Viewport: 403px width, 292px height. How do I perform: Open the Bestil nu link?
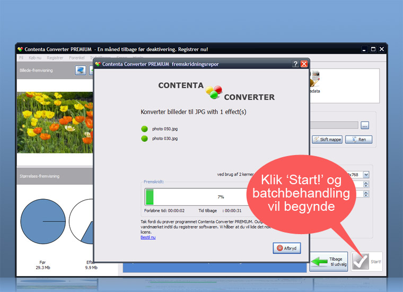(148, 237)
